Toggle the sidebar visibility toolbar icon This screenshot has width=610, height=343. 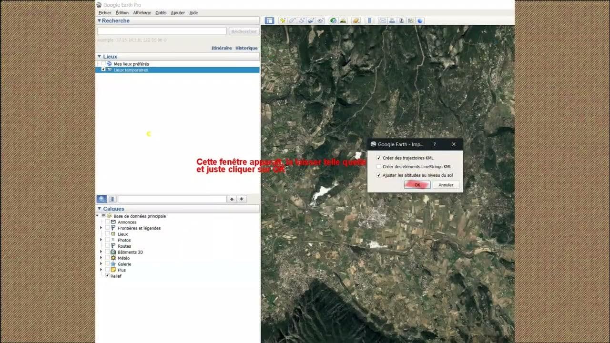click(x=269, y=20)
